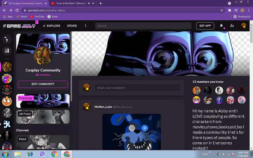The image size is (253, 158).
Task: Select the red top-hat character community icon
Action: point(7,90)
